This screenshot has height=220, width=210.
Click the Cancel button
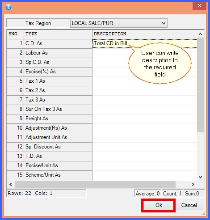click(x=189, y=205)
